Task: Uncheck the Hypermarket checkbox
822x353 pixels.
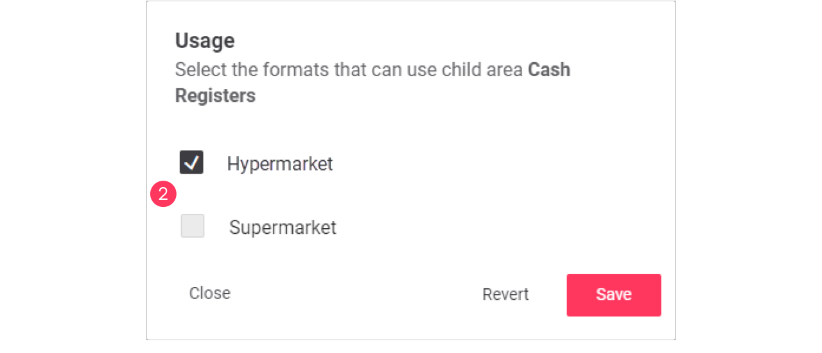Action: coord(191,163)
